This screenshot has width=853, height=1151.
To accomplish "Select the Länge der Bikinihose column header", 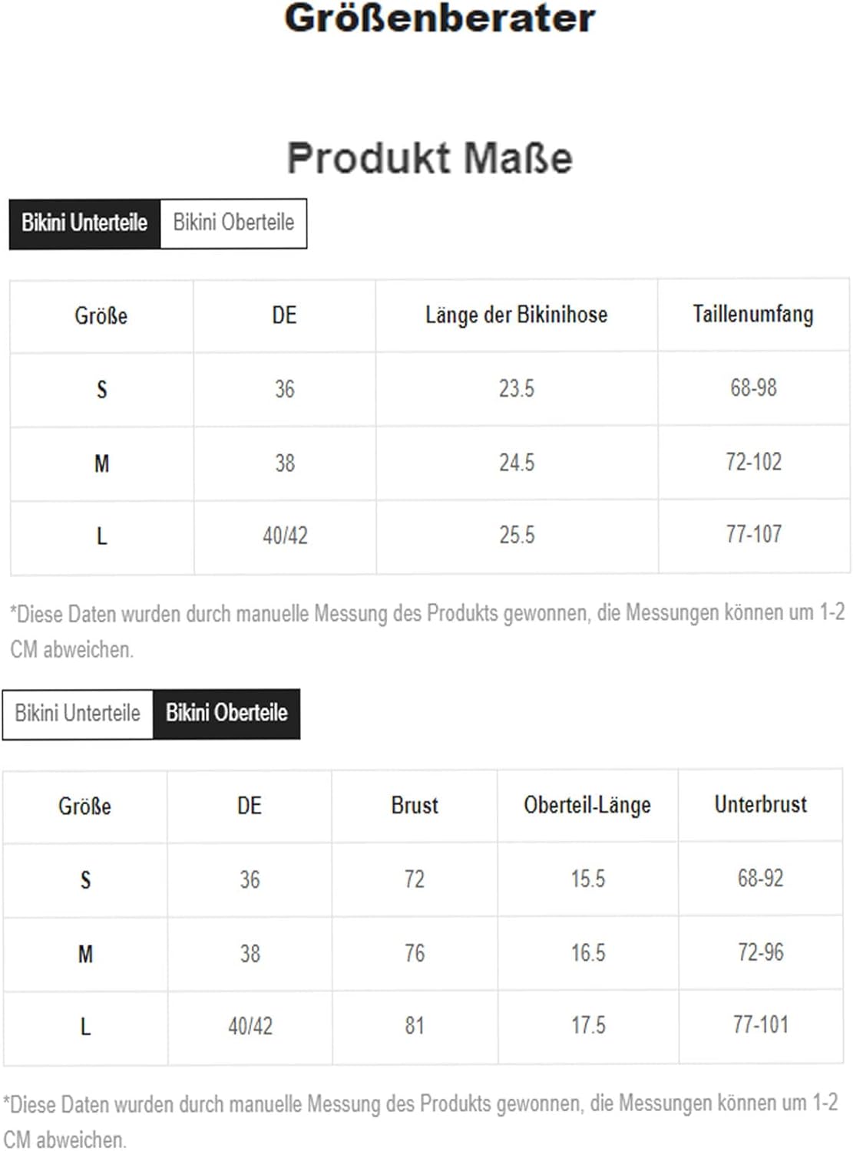I will 516,315.
